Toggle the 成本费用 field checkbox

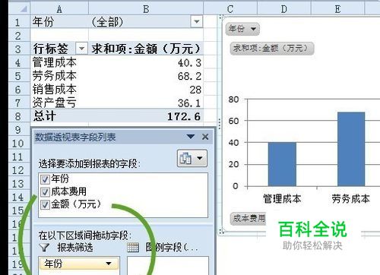(45, 192)
